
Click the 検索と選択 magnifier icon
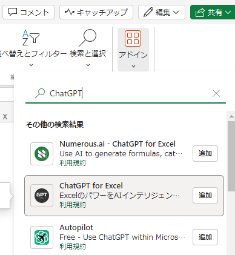(x=88, y=38)
